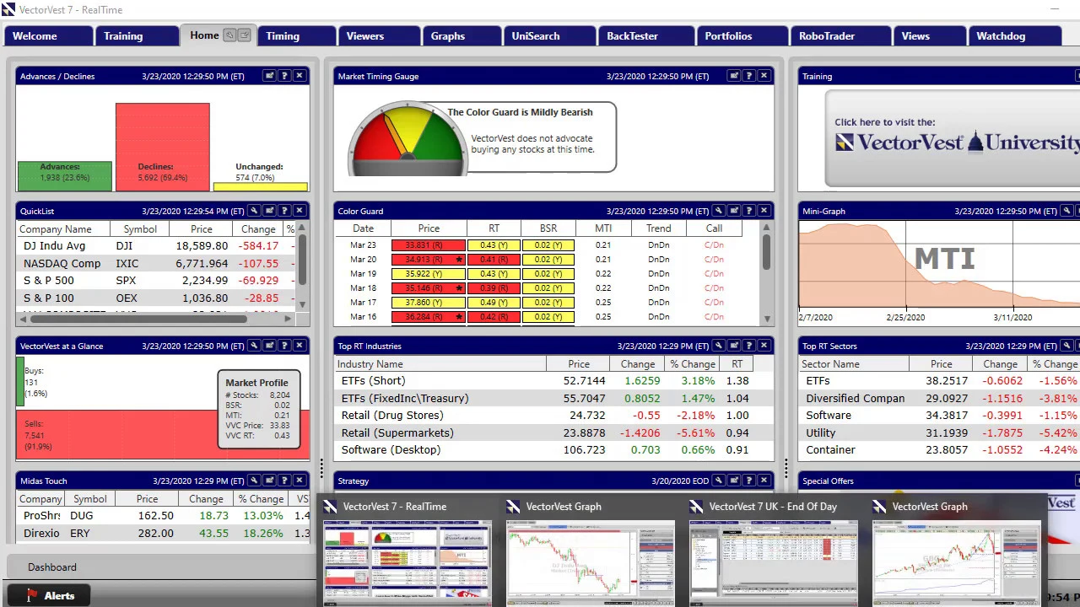Select the Utility sector row
Viewport: 1080px width, 607px height.
pyautogui.click(x=939, y=432)
